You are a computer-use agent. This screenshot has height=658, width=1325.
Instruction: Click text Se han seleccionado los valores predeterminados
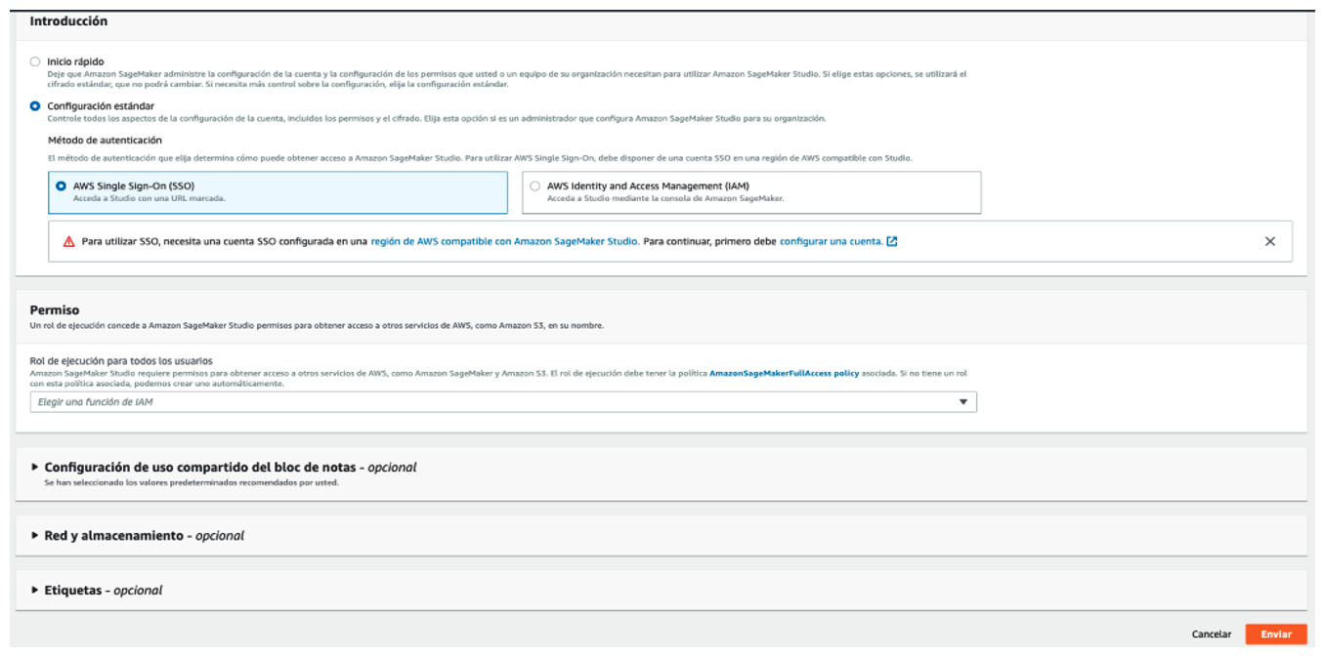pos(192,482)
